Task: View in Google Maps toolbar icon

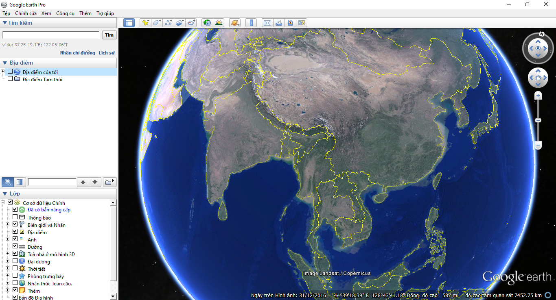Action: [x=302, y=23]
